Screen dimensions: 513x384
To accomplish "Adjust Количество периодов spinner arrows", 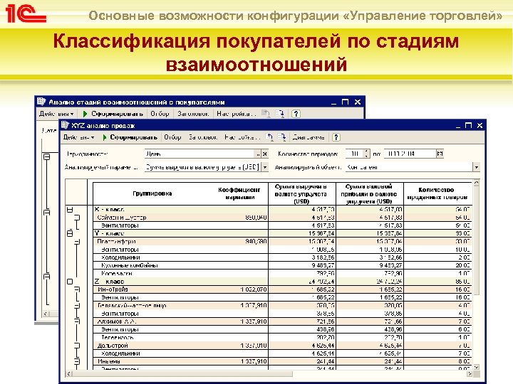I will pos(367,154).
